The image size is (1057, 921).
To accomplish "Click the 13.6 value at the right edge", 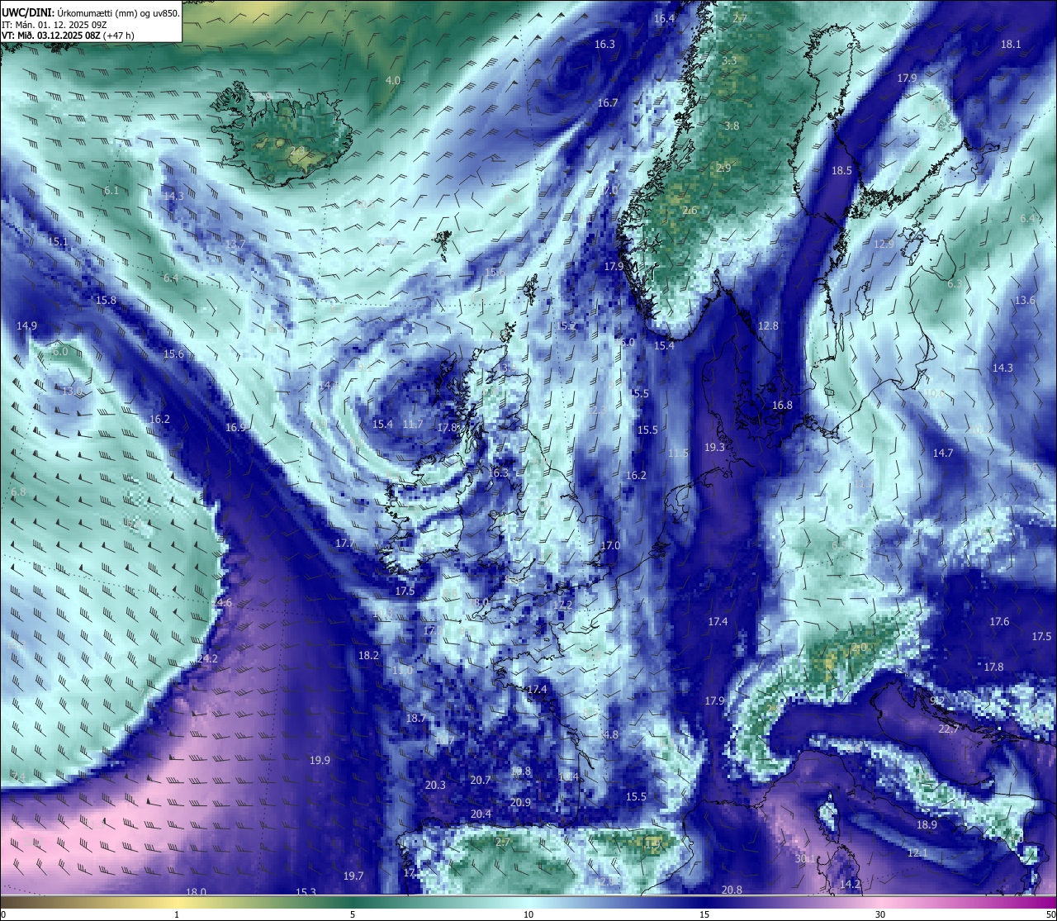I will point(1025,300).
